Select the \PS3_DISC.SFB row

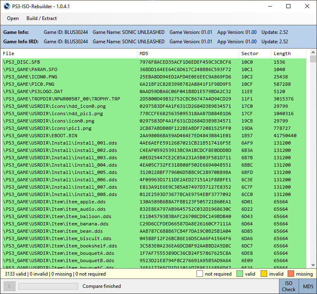pos(154,62)
